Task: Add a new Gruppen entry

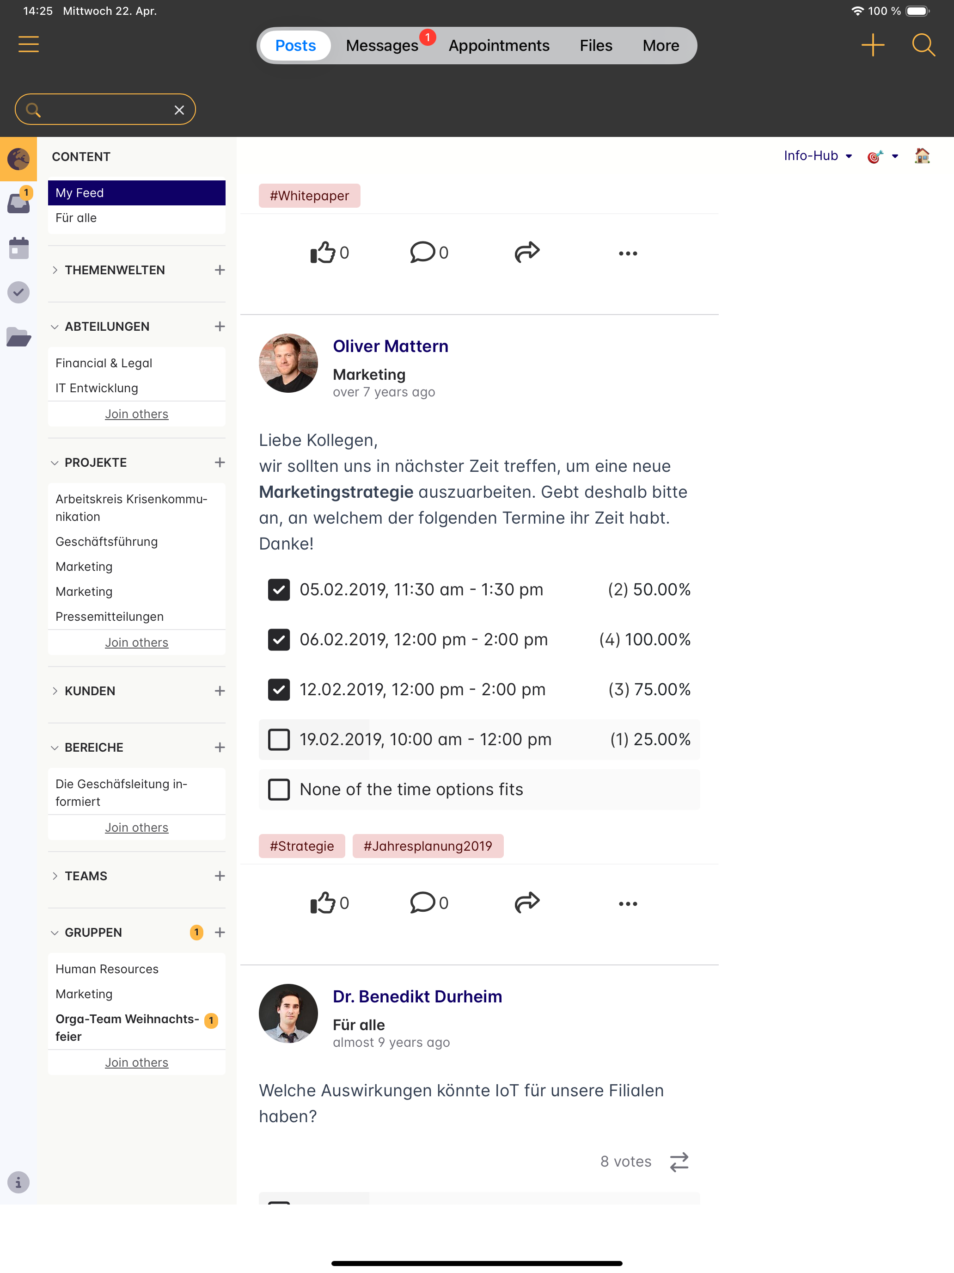Action: 220,932
